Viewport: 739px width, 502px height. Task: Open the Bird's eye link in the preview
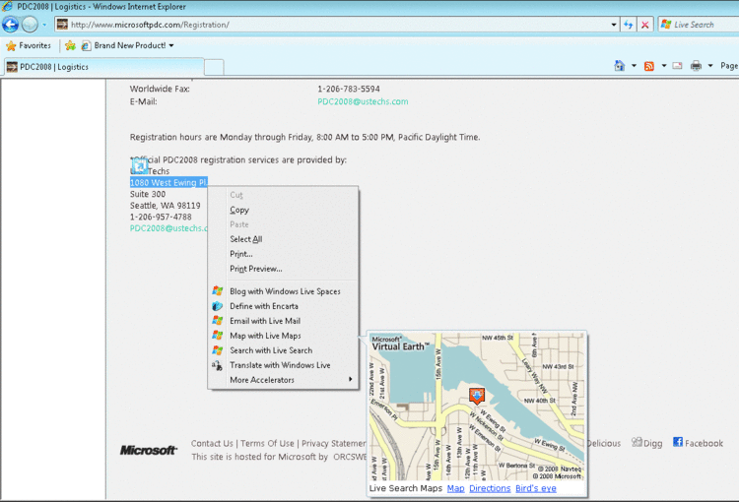coord(536,488)
